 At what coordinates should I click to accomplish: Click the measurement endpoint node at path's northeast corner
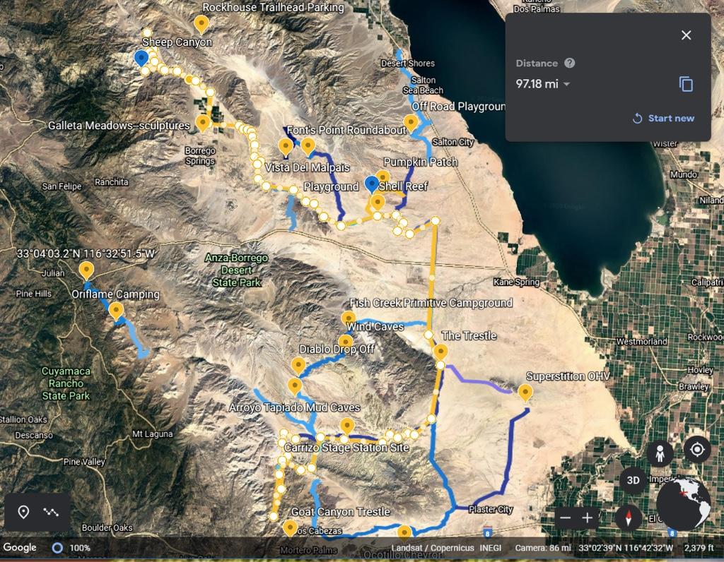coord(435,221)
